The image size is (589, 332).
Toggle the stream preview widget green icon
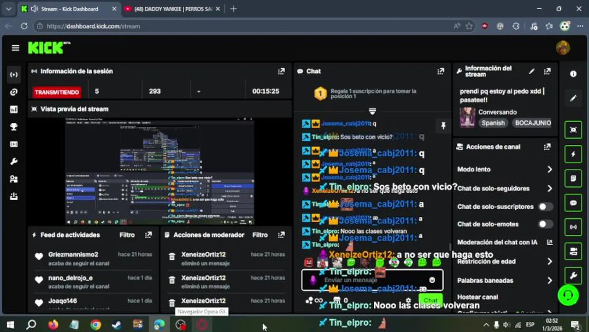coord(573,130)
